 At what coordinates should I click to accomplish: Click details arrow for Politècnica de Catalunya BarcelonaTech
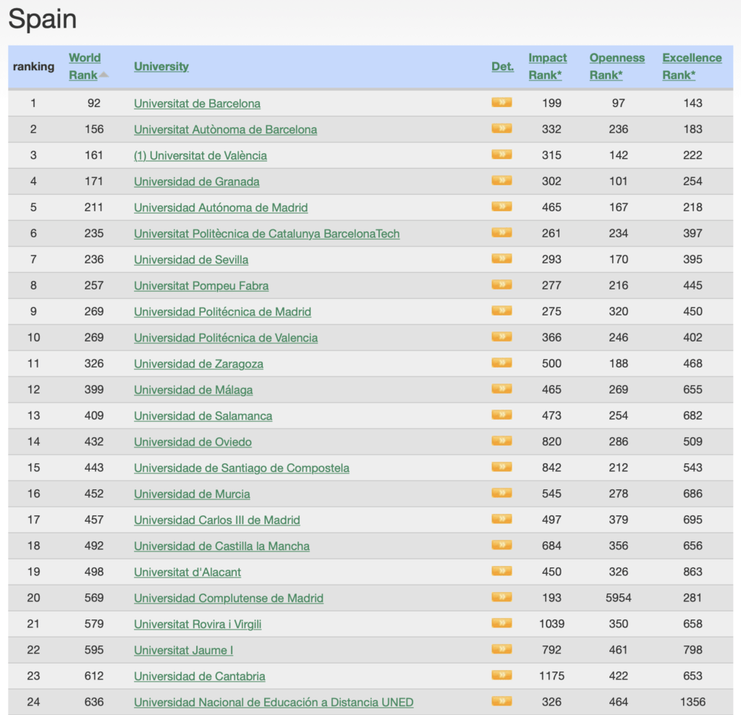coord(501,232)
